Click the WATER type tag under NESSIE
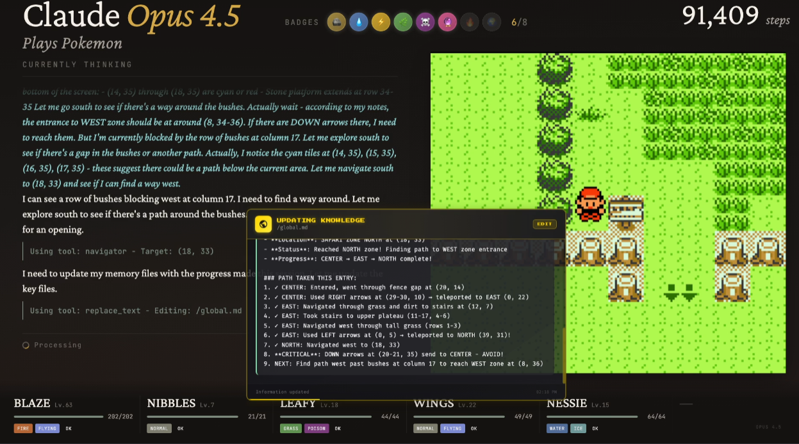 pyautogui.click(x=557, y=428)
